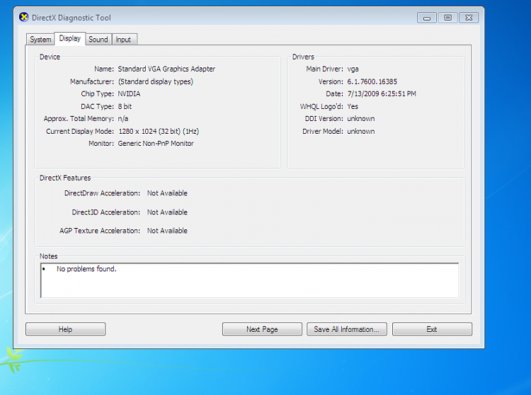Click the 'Device' group heading

(x=50, y=57)
